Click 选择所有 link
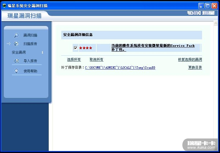This screenshot has height=153, width=220. pyautogui.click(x=74, y=60)
